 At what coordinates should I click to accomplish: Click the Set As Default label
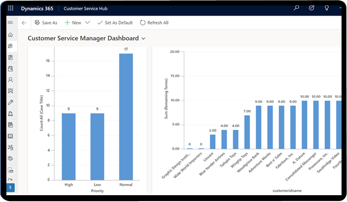[x=118, y=23]
